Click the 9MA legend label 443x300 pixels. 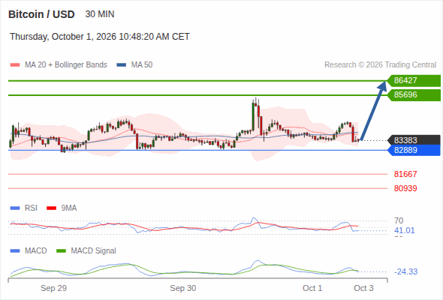pyautogui.click(x=69, y=208)
